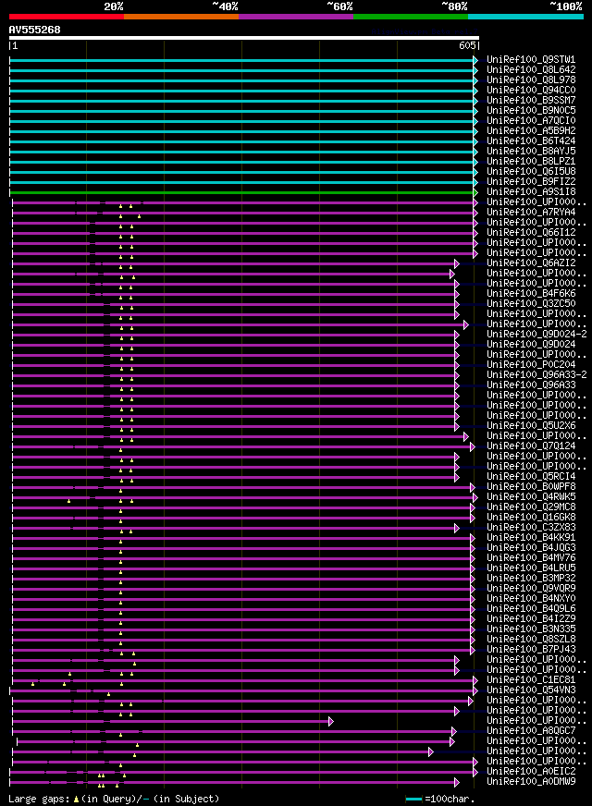The height and width of the screenshot is (806, 592).
Task: Click the purple ~60% legend segment
Action: coord(296,17)
